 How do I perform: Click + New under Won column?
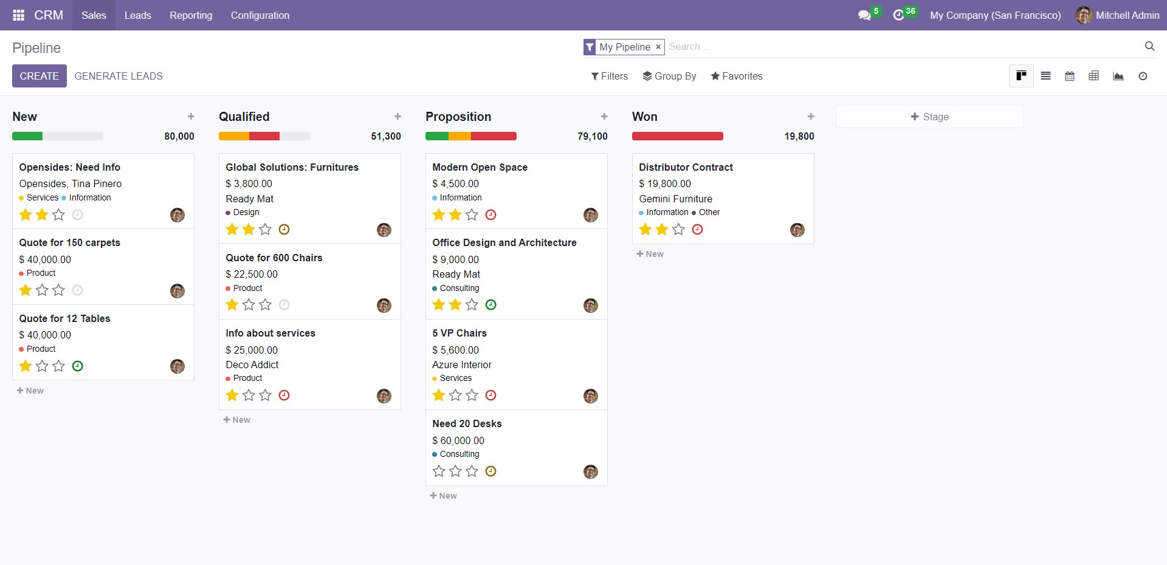pyautogui.click(x=650, y=254)
